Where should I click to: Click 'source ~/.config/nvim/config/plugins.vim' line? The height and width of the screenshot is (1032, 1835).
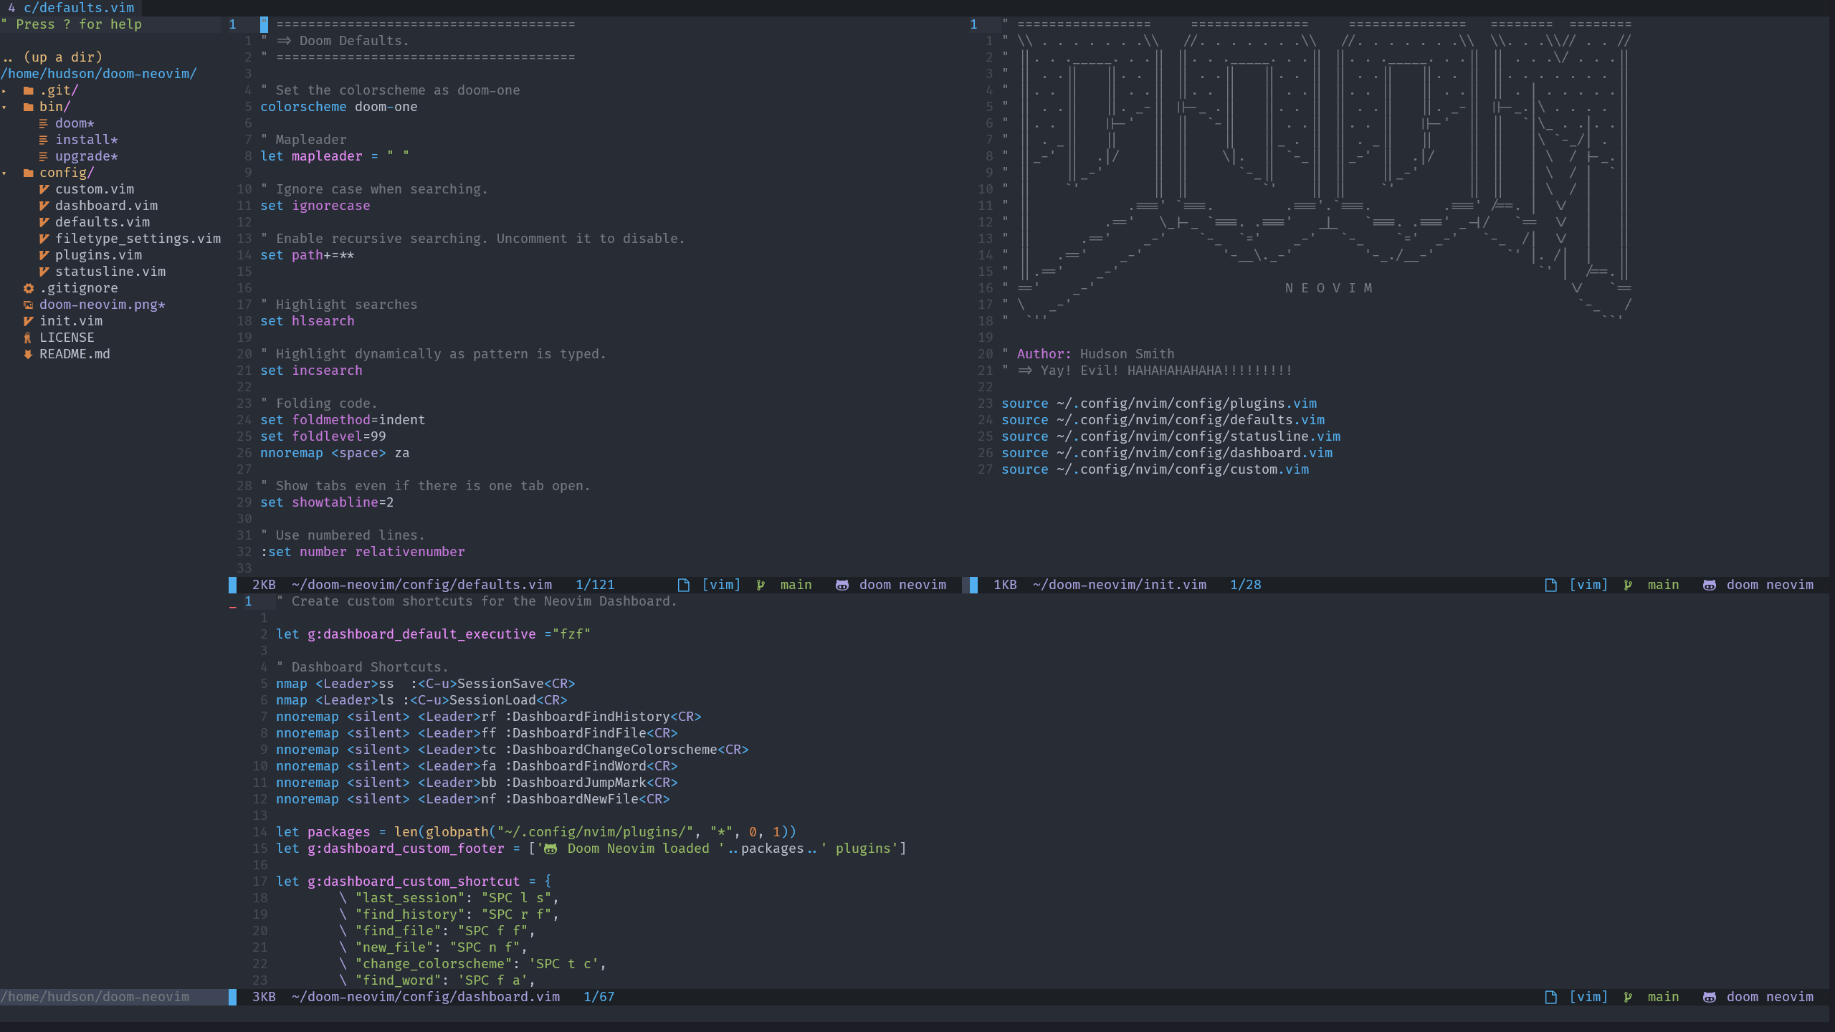pos(1159,403)
